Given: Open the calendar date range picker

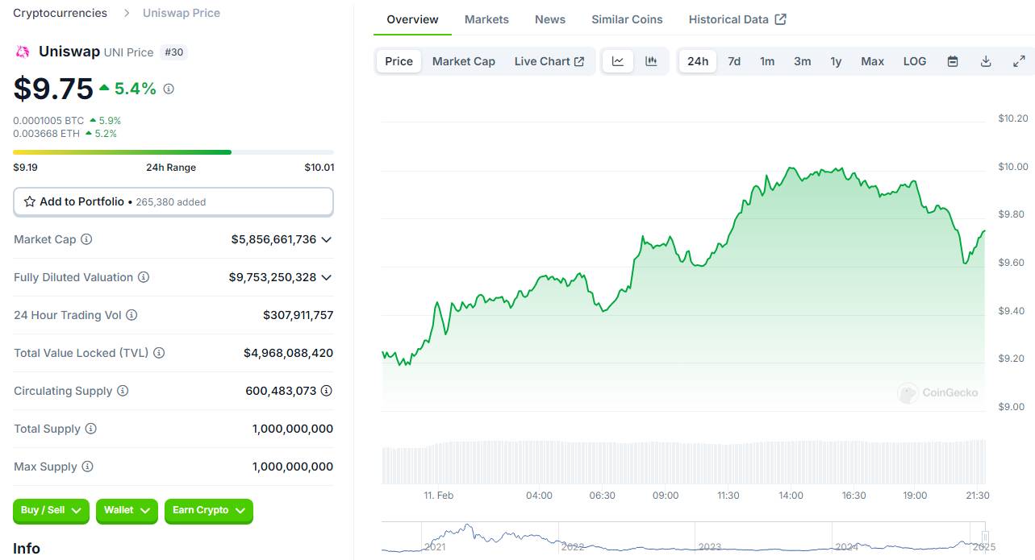Looking at the screenshot, I should click(x=953, y=61).
